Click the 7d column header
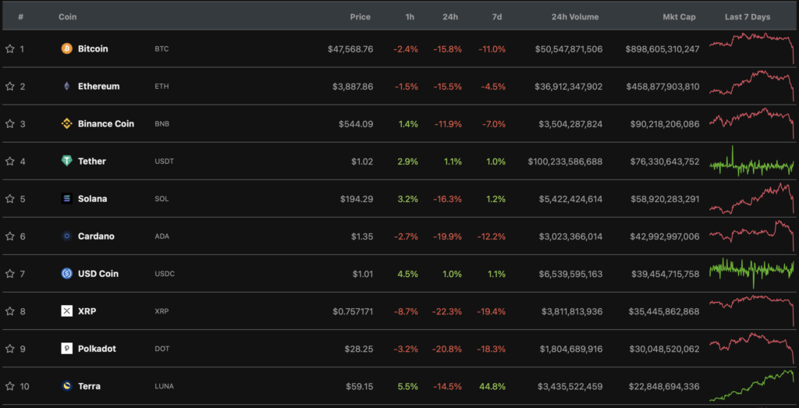The width and height of the screenshot is (799, 408). [498, 16]
